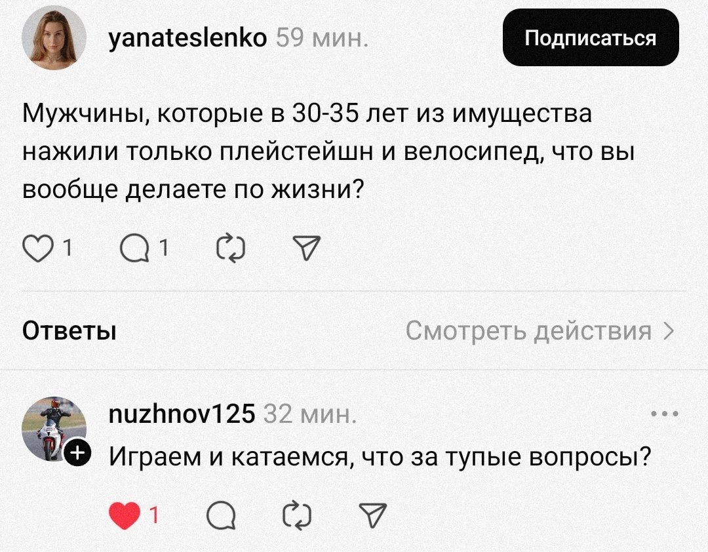
Task: Open nuzhnov125 profile from username
Action: click(x=181, y=415)
